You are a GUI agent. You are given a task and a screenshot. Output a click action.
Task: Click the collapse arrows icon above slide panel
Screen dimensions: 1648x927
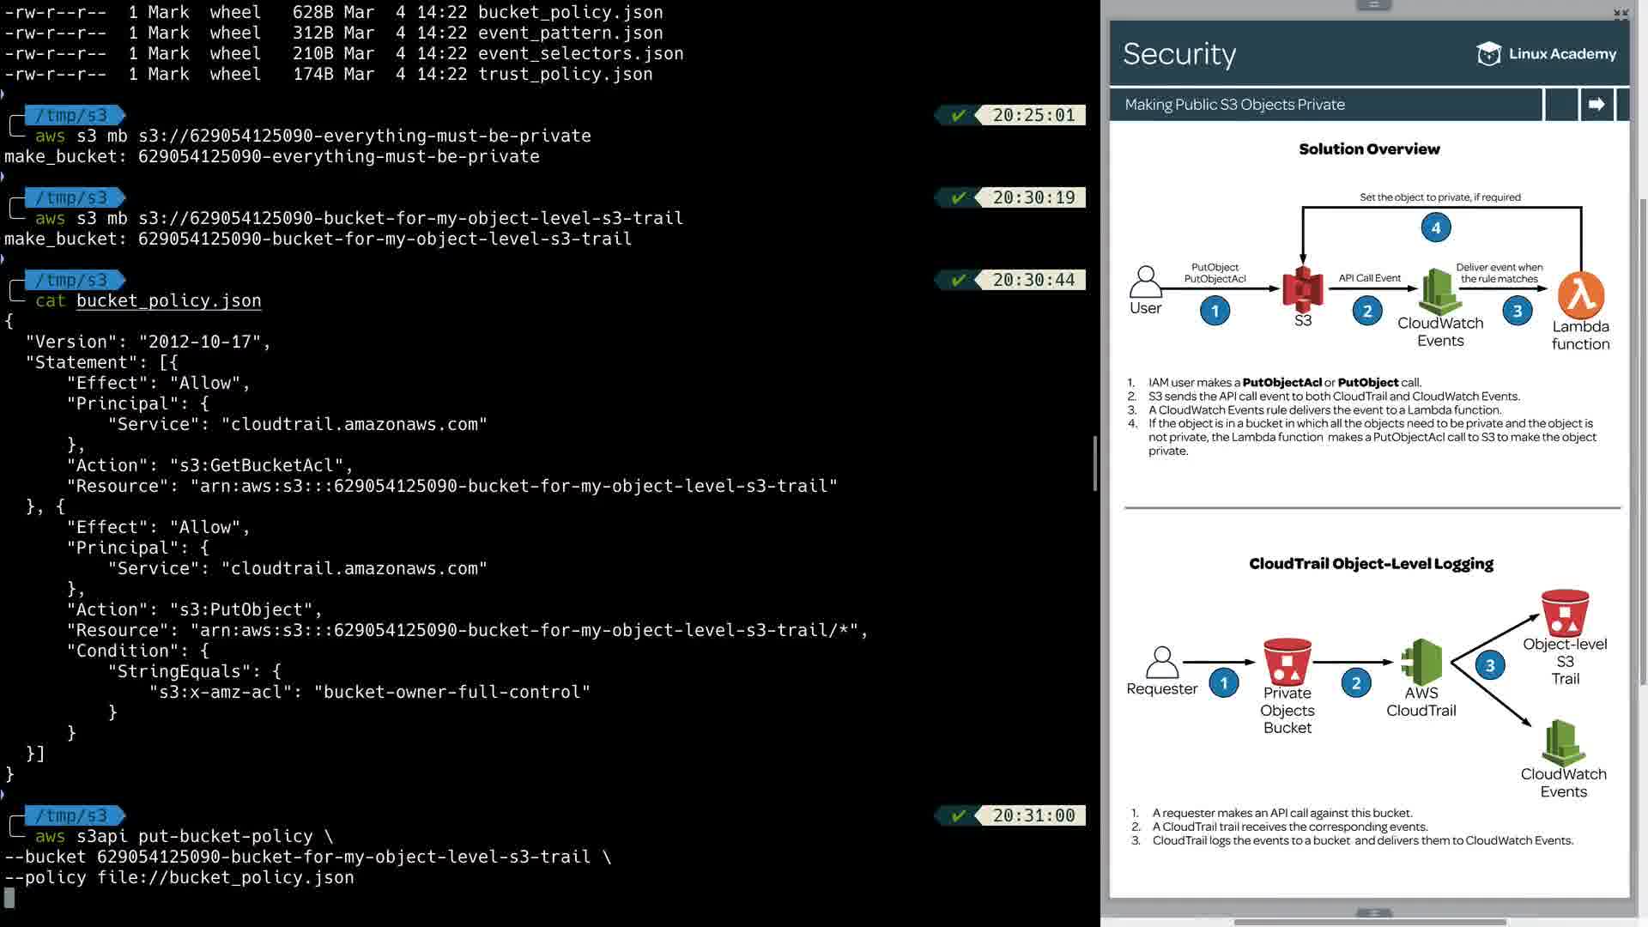point(1621,14)
